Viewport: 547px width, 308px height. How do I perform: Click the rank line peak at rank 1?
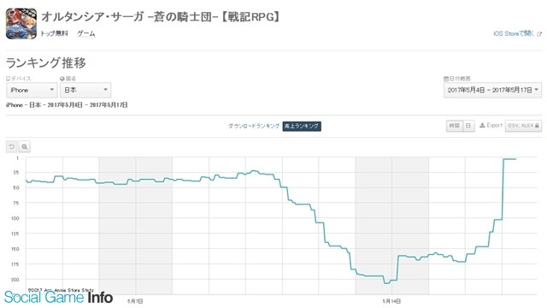point(509,159)
